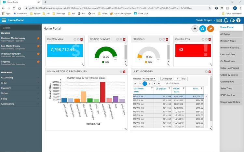Go to page 2 of orders

tap(149, 84)
